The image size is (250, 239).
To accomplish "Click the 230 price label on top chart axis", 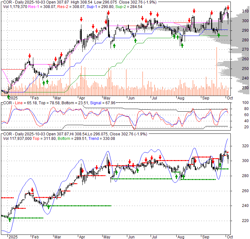I will [x=245, y=88].
